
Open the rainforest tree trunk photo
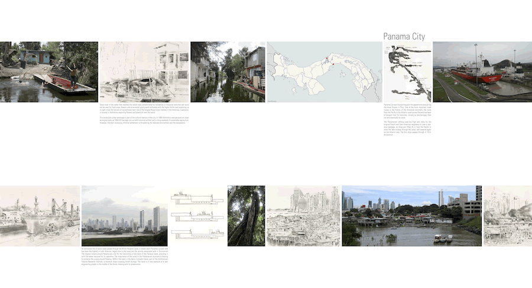tap(246, 216)
